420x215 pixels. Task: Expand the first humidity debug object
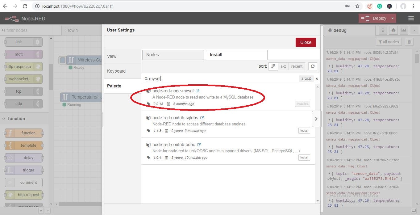(329, 66)
